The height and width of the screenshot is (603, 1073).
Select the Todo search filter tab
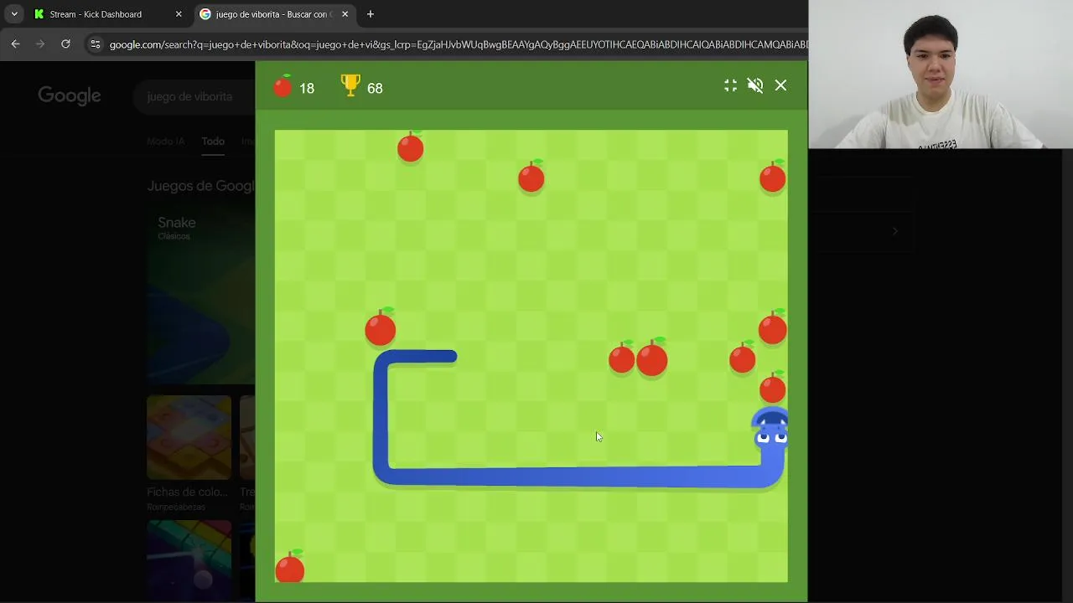pyautogui.click(x=213, y=142)
